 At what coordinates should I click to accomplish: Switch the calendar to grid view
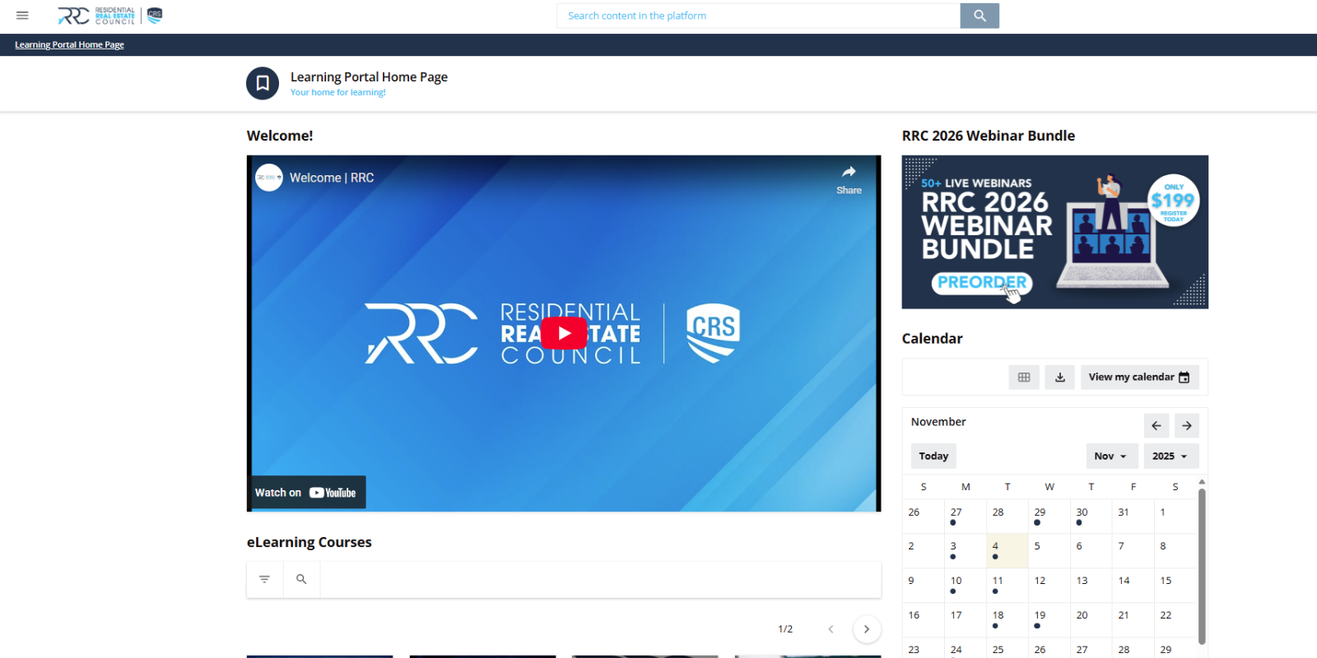pyautogui.click(x=1024, y=377)
